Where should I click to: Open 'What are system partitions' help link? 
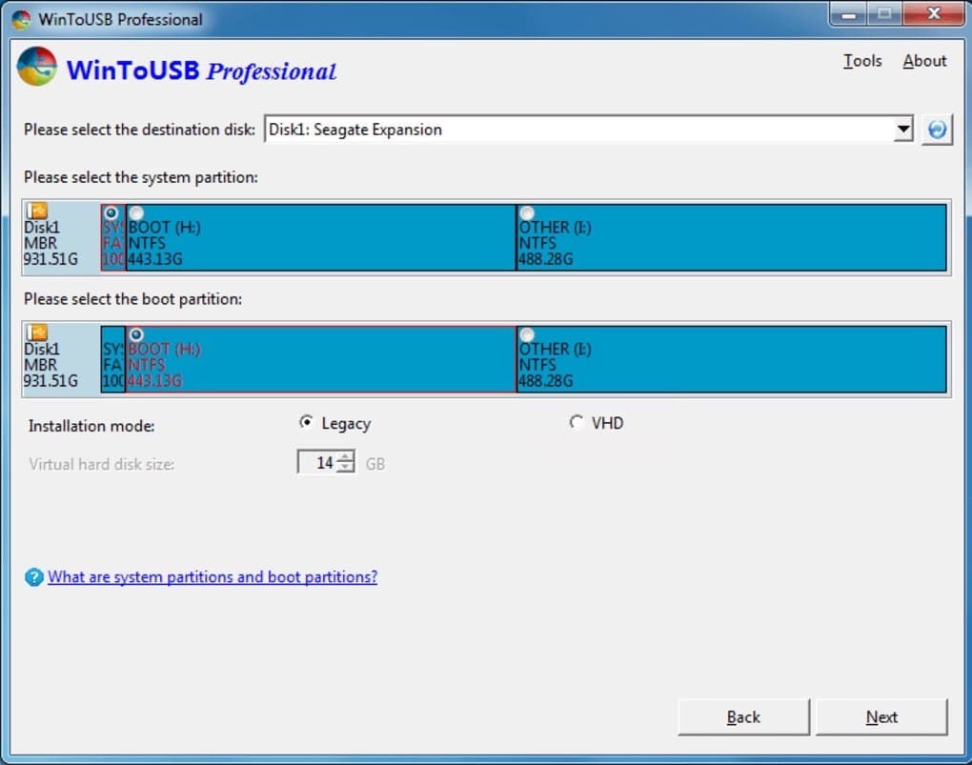(x=213, y=577)
